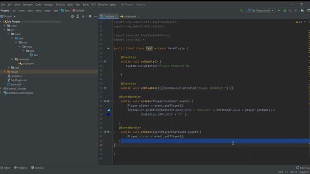The width and height of the screenshot is (310, 174).
Task: Collapse the My Plugins root node
Action: tap(1, 21)
